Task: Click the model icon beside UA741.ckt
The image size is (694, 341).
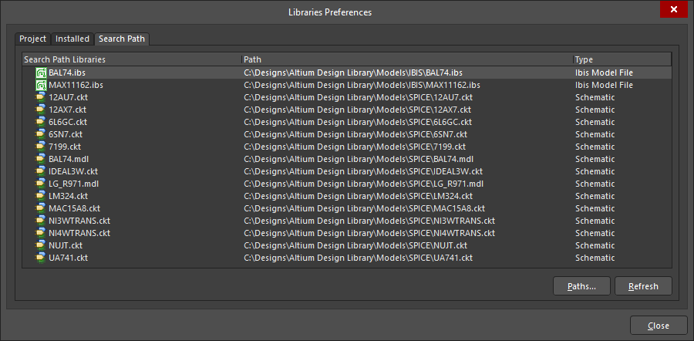Action: (41, 258)
